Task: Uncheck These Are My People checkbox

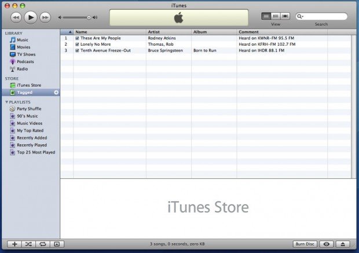Action: click(77, 38)
